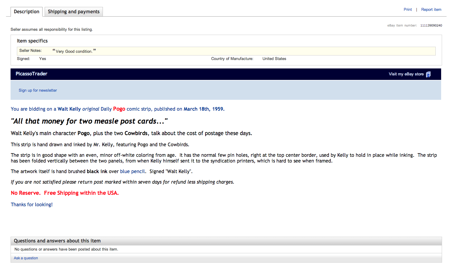The height and width of the screenshot is (275, 452).
Task: Click the eBay item number 111139090240
Action: coord(431,26)
